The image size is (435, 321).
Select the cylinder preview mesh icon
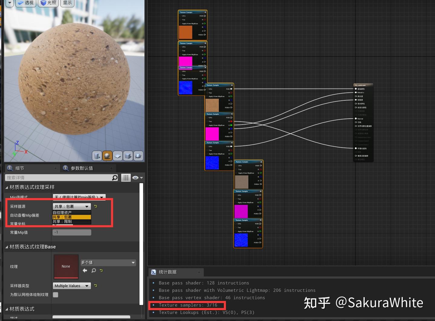coord(97,156)
